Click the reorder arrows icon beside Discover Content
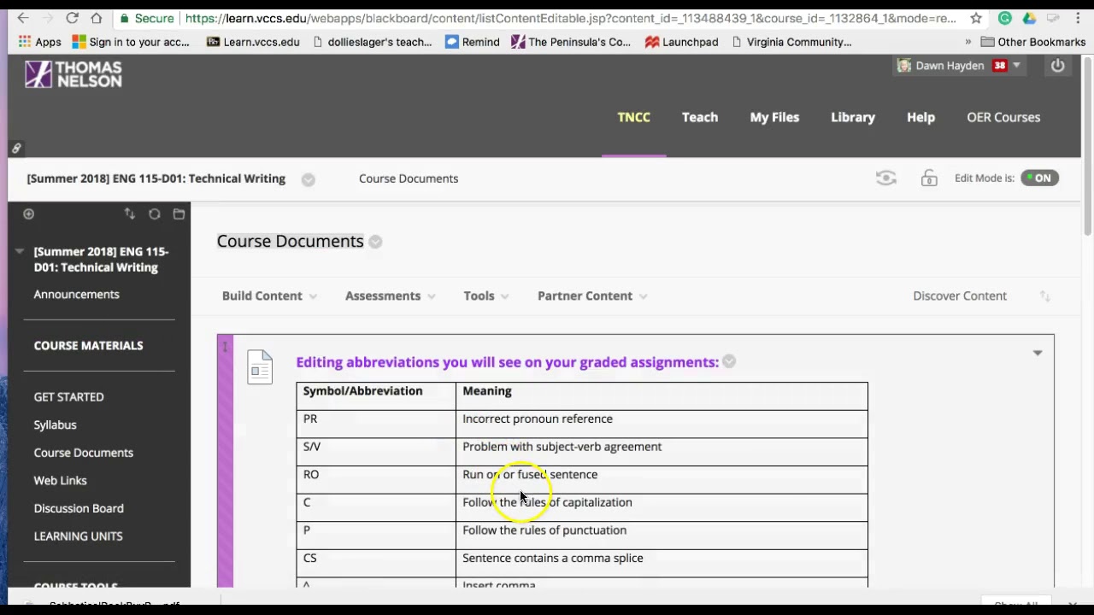Viewport: 1094px width, 615px height. coord(1044,296)
